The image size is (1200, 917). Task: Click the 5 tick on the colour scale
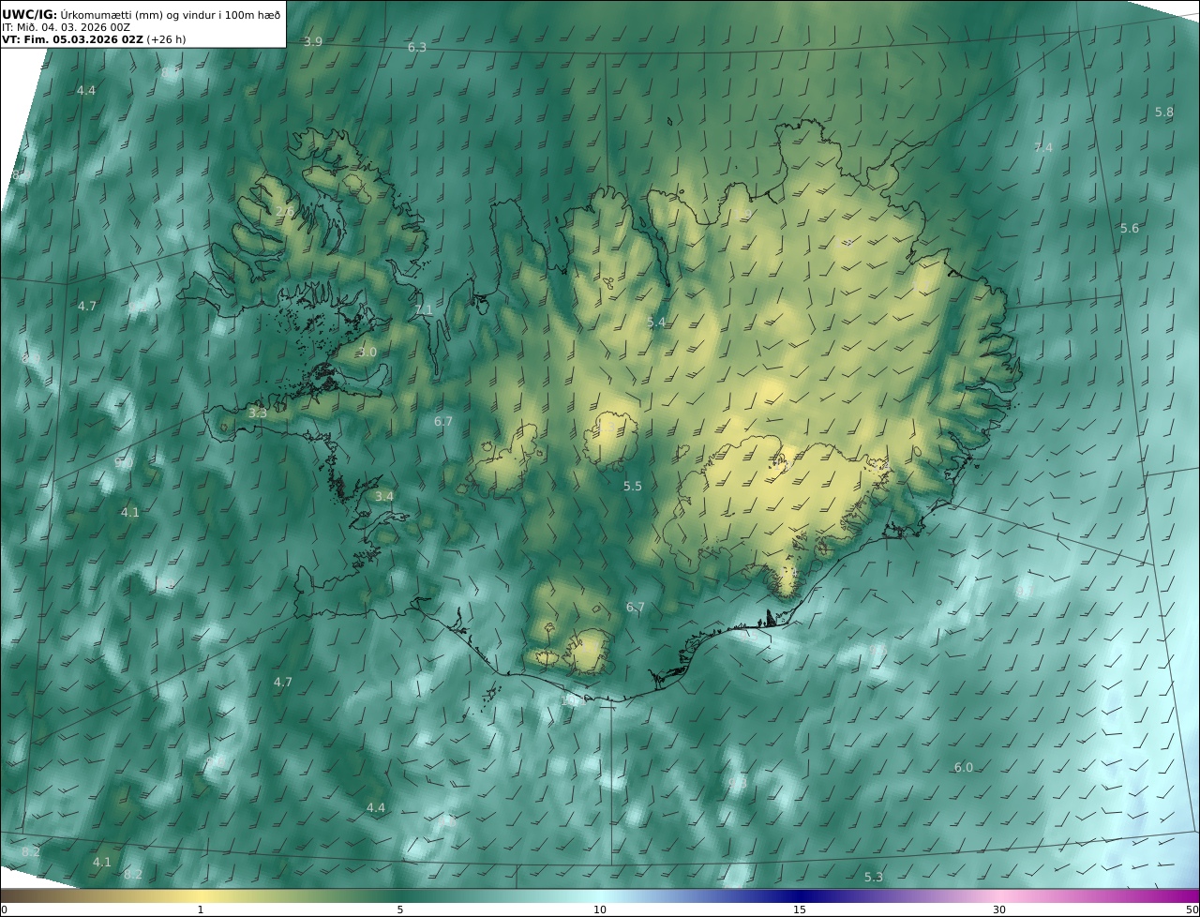[x=400, y=909]
